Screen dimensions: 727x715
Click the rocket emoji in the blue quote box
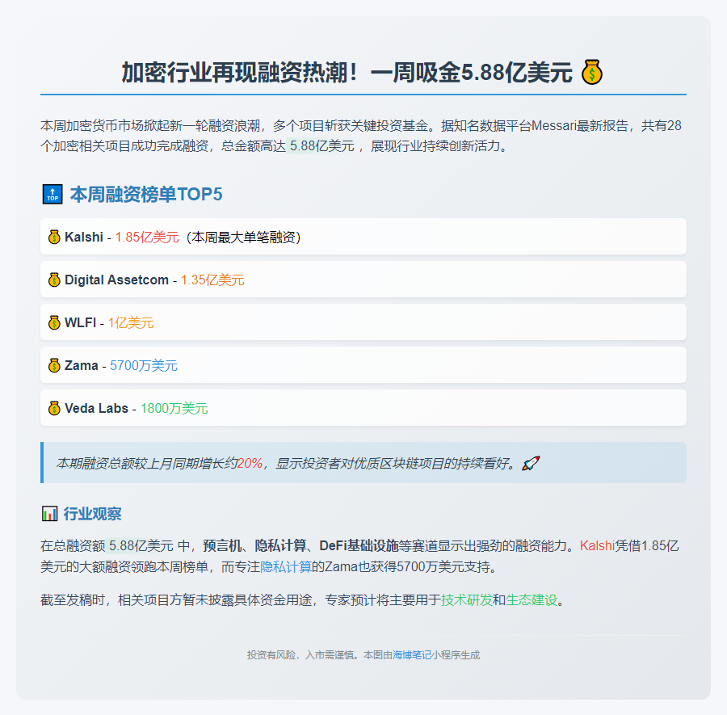tap(531, 463)
